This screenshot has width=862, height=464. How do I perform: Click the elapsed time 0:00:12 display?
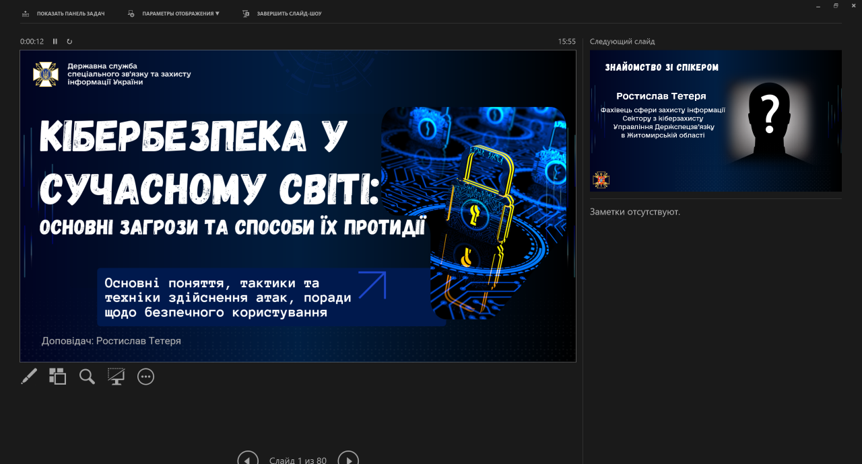32,42
